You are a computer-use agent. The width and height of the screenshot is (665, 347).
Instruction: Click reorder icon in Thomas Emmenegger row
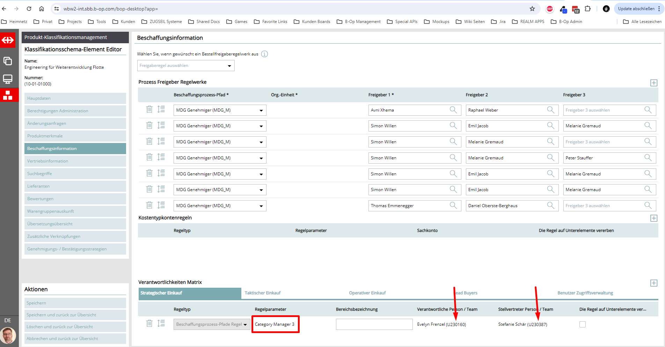[161, 205]
